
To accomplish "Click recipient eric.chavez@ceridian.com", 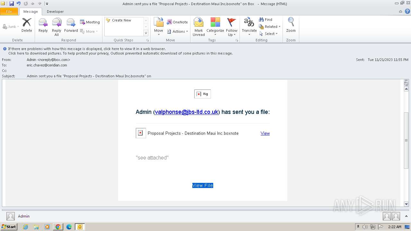I will coord(47,65).
